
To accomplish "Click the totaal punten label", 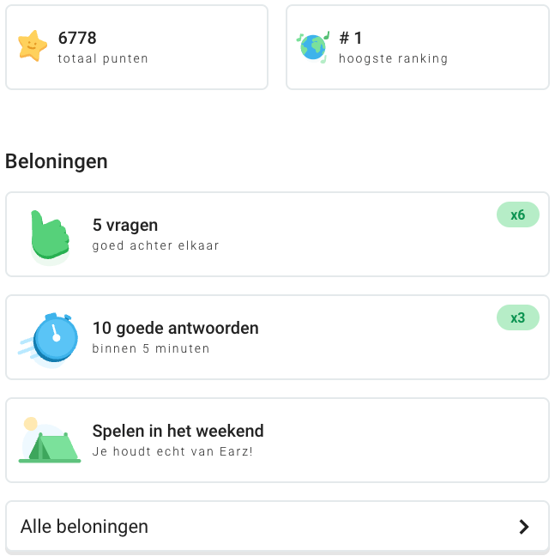I will pyautogui.click(x=103, y=59).
